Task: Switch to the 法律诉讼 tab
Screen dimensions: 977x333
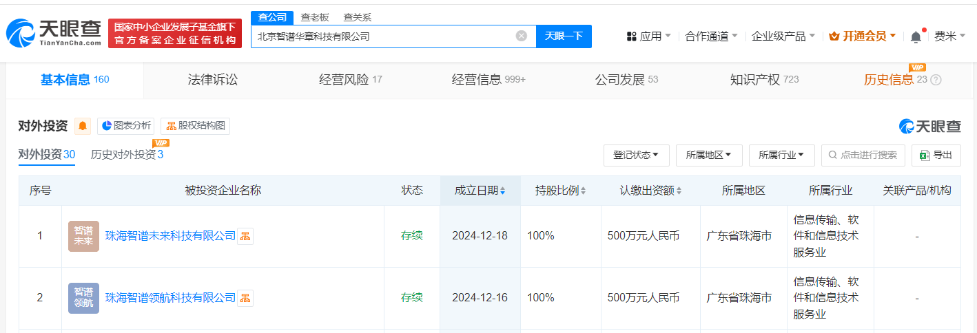Action: click(212, 80)
